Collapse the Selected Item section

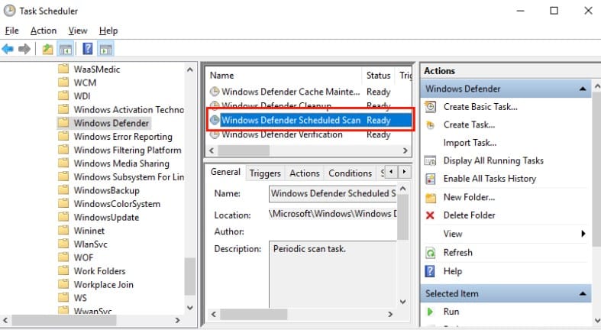click(583, 294)
